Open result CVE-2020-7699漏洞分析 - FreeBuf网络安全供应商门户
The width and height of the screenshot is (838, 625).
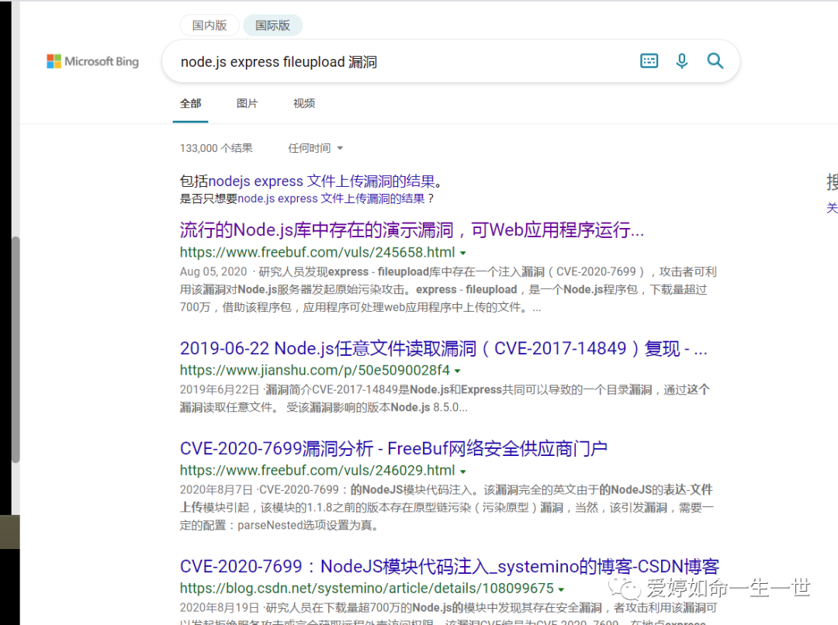393,449
